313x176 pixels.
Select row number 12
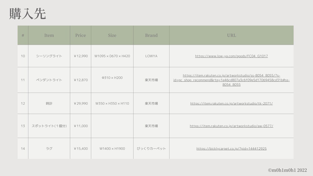[x=23, y=103]
